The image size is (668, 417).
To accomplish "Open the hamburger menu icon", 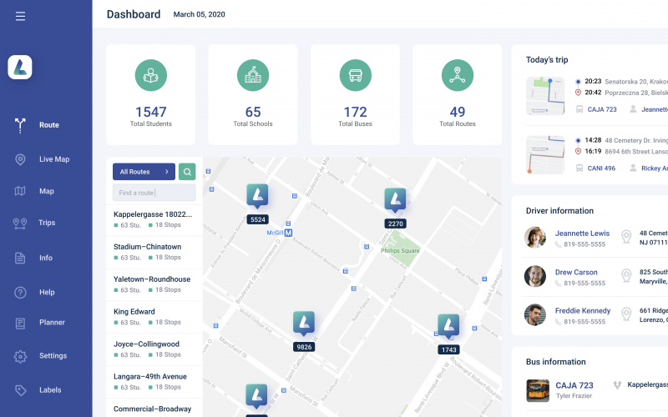I will (20, 16).
